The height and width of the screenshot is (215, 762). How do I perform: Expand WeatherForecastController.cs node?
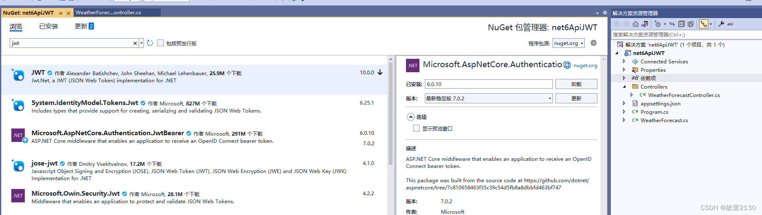pos(632,95)
